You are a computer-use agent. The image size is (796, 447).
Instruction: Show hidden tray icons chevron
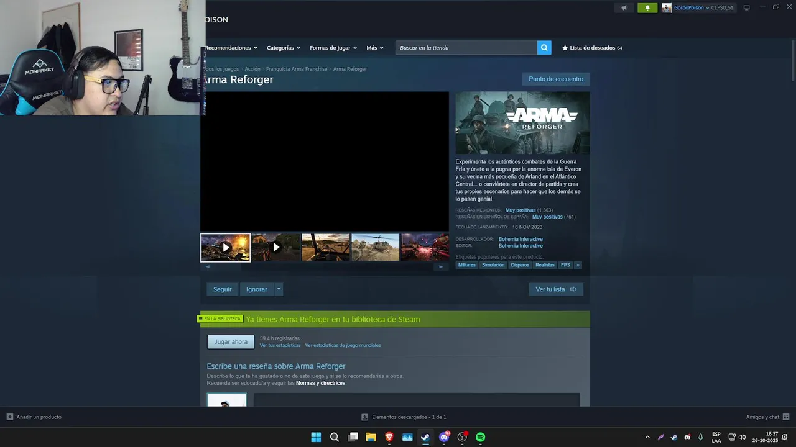click(647, 437)
